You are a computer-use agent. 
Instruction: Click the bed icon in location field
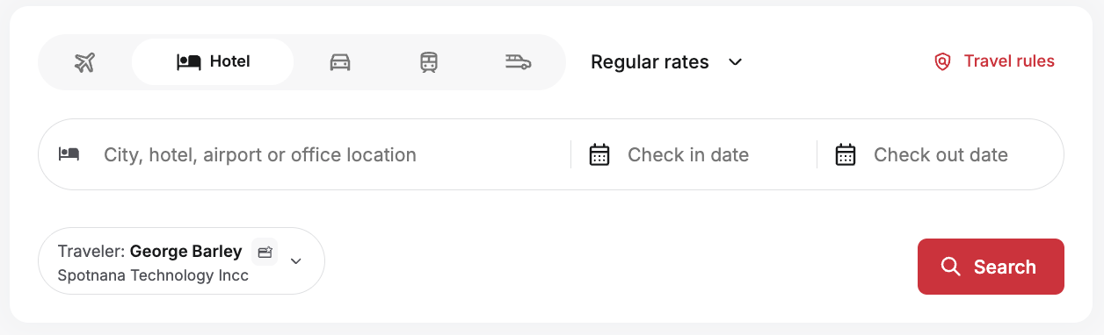coord(69,154)
